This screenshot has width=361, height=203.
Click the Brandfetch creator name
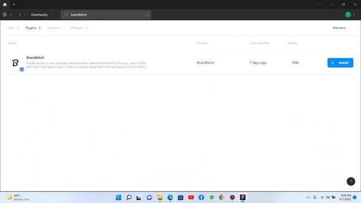tap(205, 63)
